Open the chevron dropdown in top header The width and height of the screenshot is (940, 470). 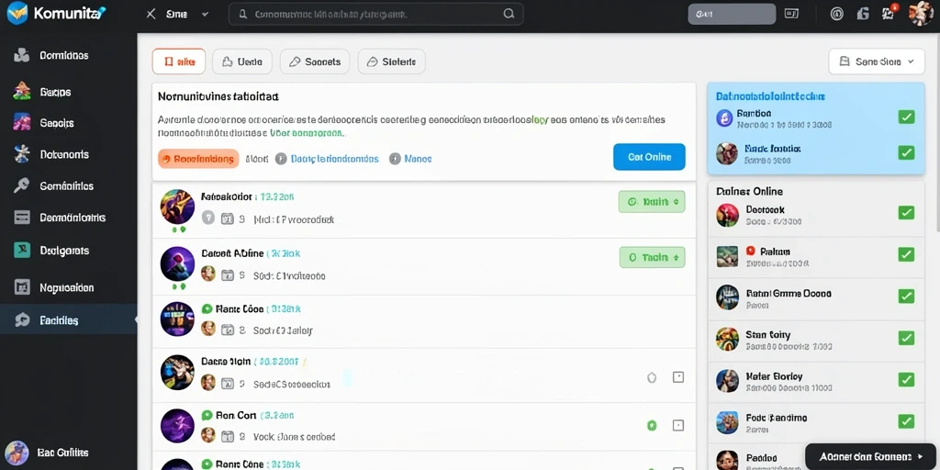click(205, 14)
